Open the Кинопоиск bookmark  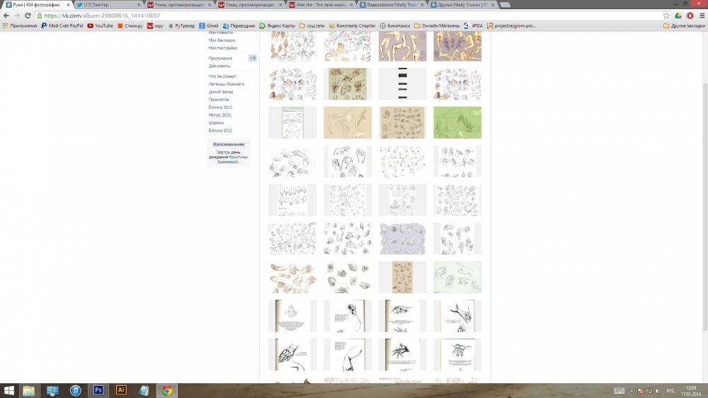pyautogui.click(x=395, y=25)
